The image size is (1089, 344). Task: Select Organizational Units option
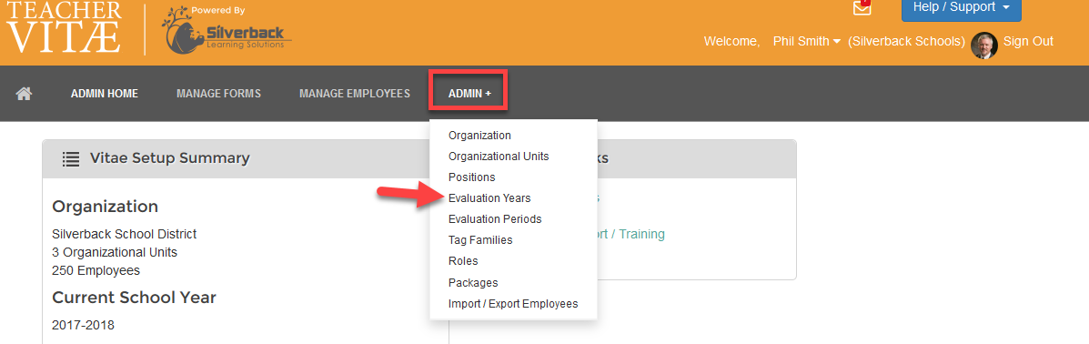click(x=499, y=157)
